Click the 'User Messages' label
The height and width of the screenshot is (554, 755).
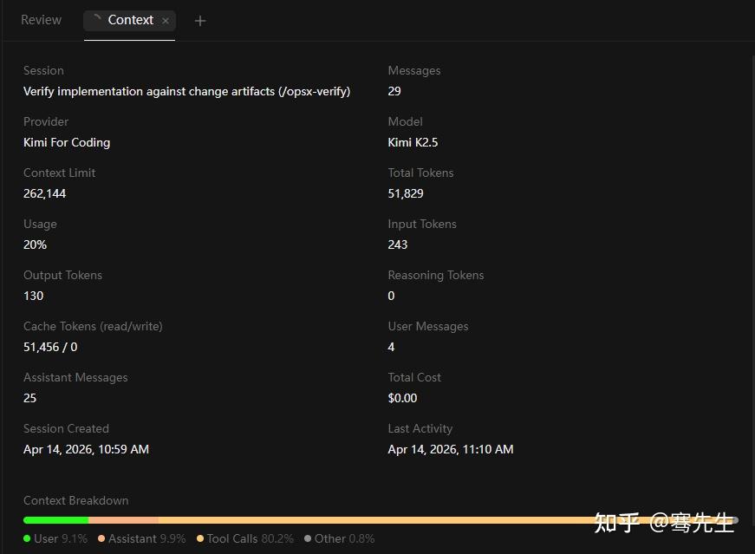428,326
